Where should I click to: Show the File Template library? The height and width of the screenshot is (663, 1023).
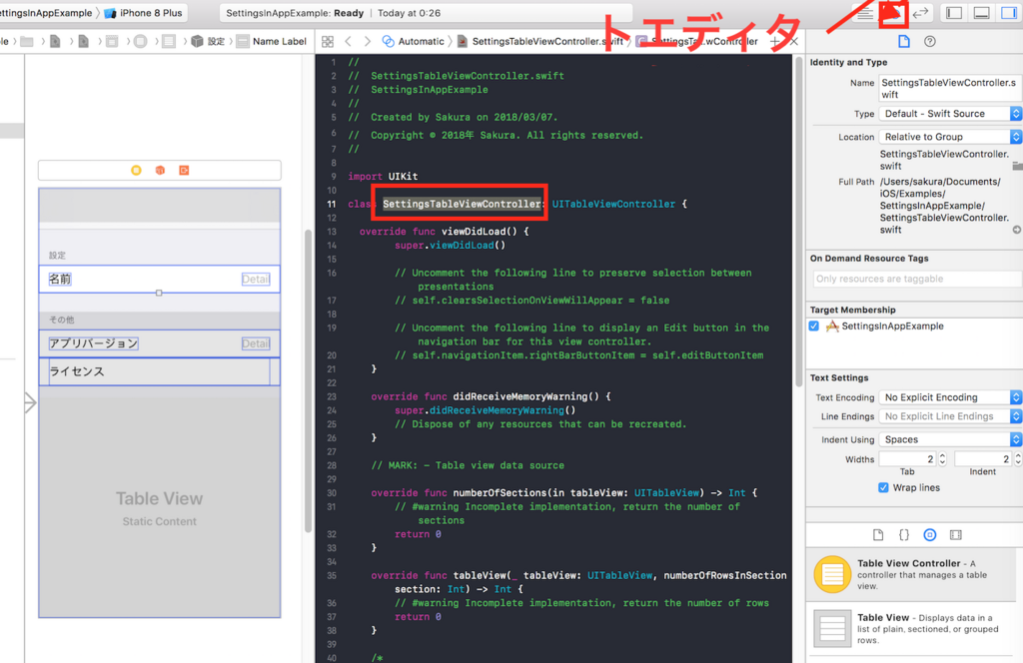(x=878, y=535)
